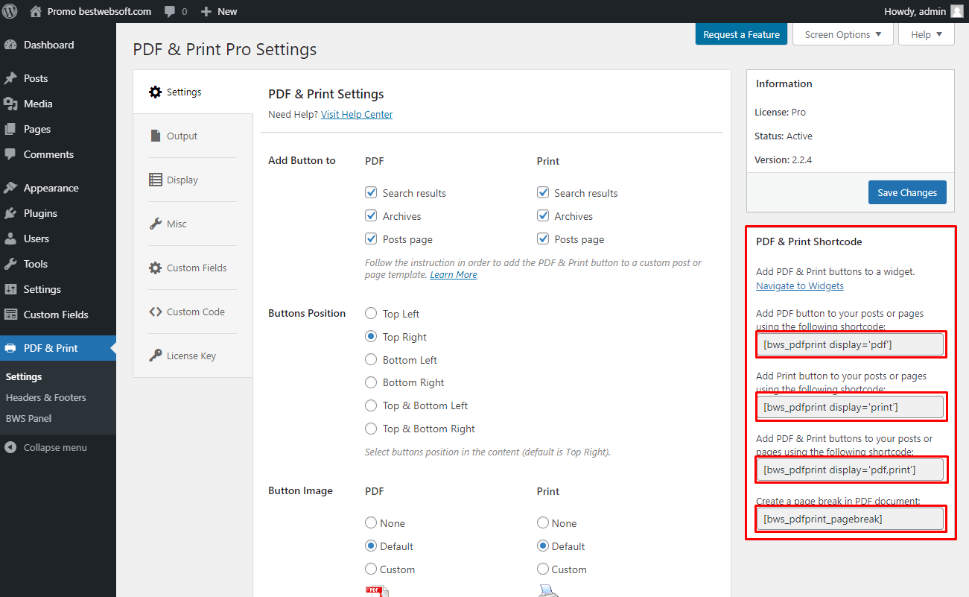
Task: Open BWS Panel submenu item
Action: tap(29, 418)
